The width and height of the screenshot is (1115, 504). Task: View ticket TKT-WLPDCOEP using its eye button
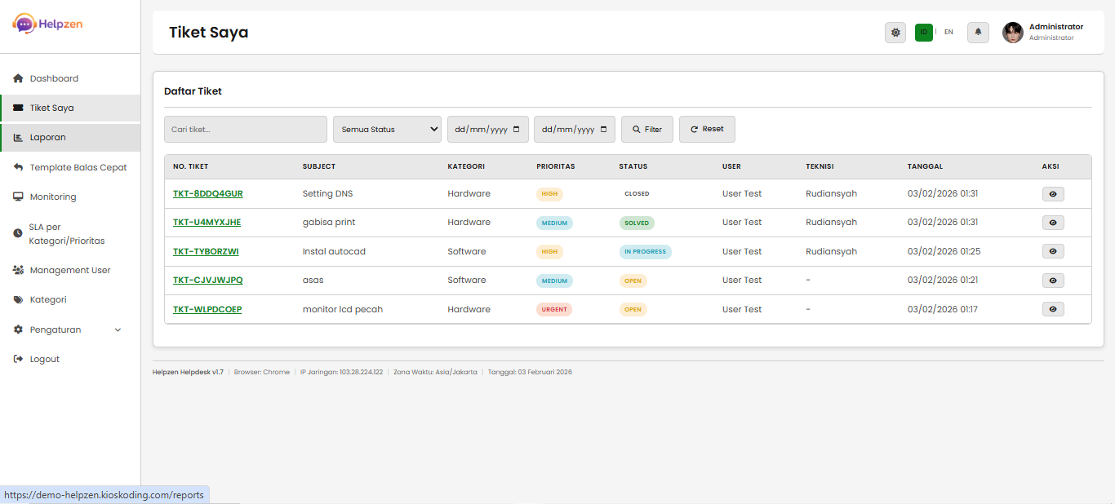pyautogui.click(x=1052, y=308)
